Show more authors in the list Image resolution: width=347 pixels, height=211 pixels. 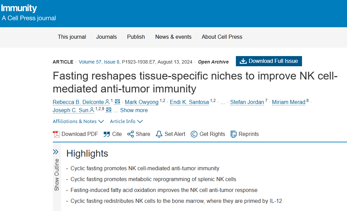click(x=134, y=110)
